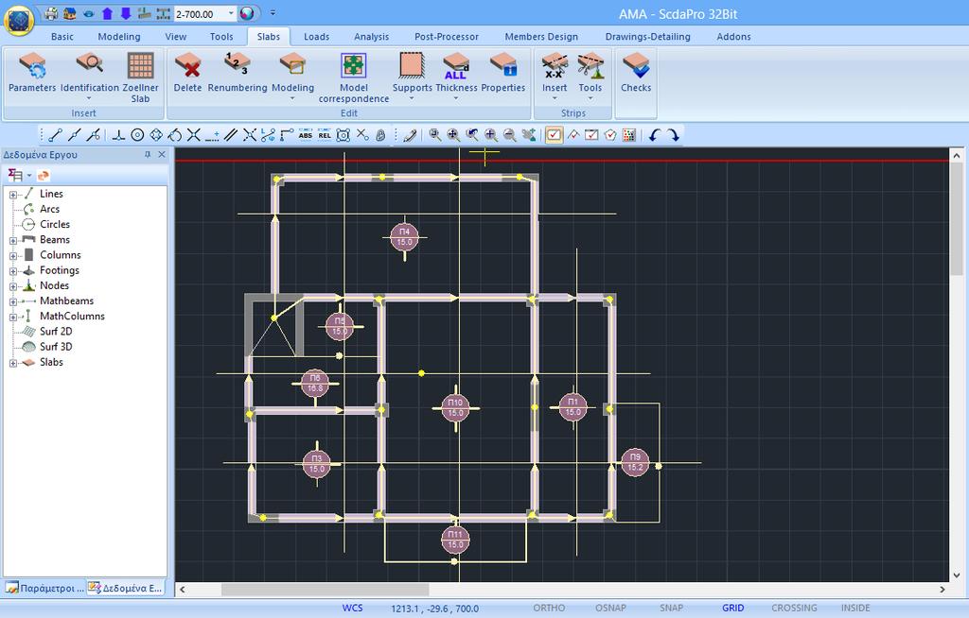Open the Analysis ribbon tab
This screenshot has height=618, width=969.
point(371,37)
